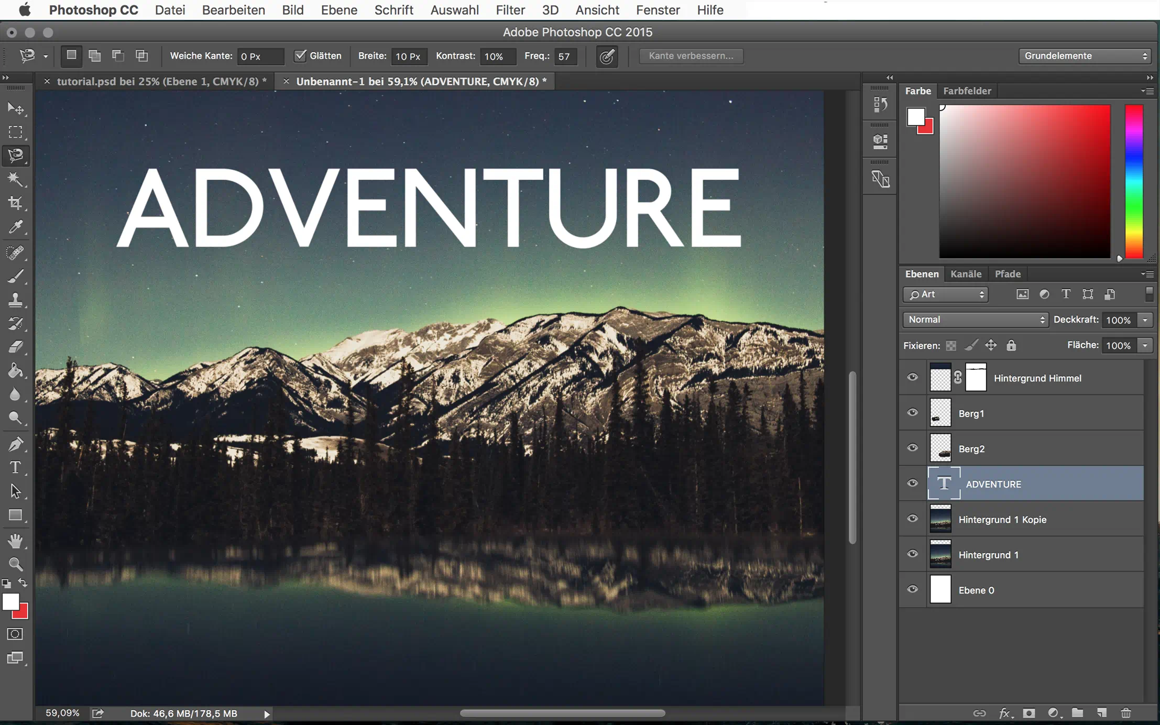Switch to the Kanäle tab
Screen dimensions: 1160x725
(966, 274)
